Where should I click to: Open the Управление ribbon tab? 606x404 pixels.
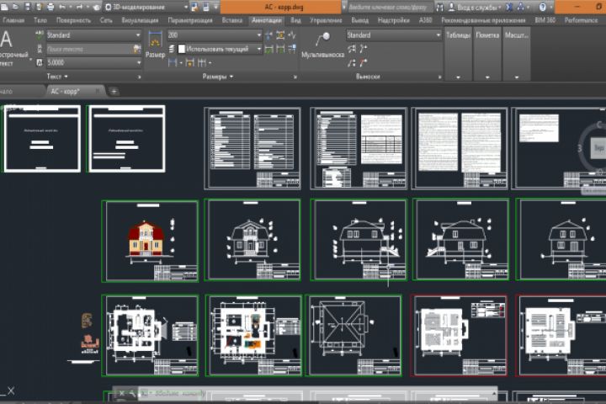pyautogui.click(x=326, y=20)
